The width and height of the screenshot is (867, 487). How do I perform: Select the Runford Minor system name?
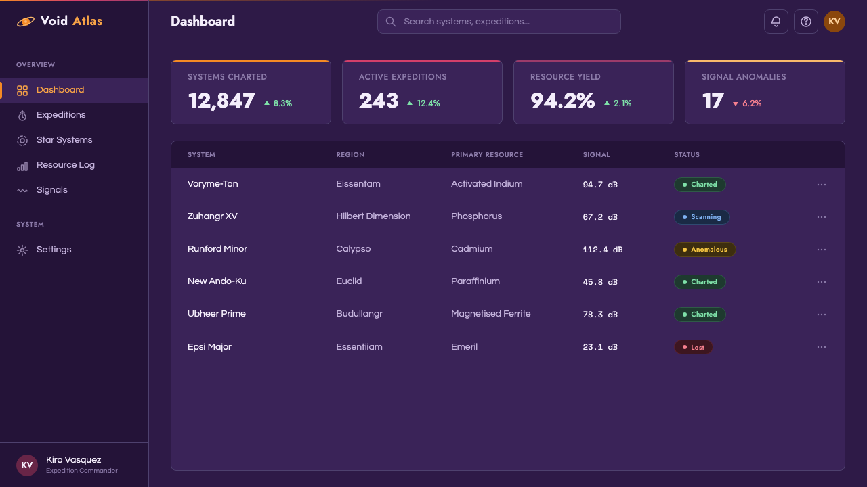(x=217, y=249)
